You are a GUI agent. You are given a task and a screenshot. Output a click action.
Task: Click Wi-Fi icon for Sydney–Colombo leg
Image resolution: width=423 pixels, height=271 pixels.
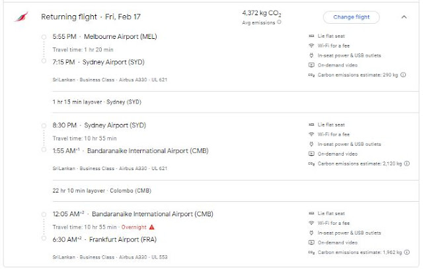[x=311, y=134]
